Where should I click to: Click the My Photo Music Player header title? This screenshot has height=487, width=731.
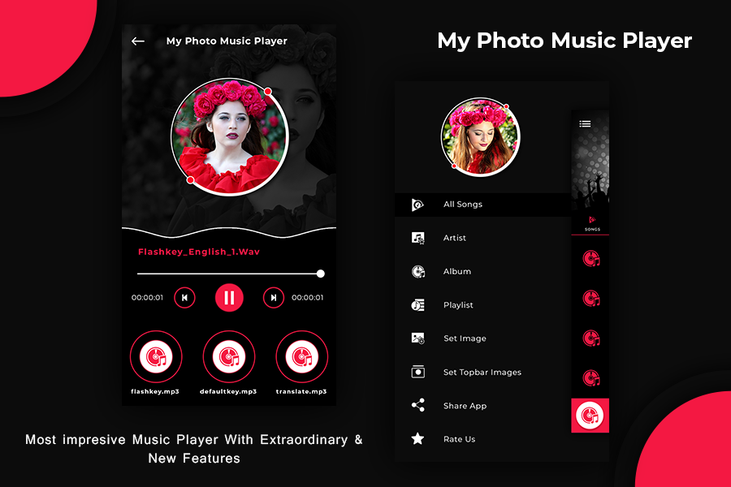click(x=227, y=41)
